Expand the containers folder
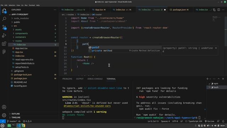The height and width of the screenshot is (128, 227). 21,37
